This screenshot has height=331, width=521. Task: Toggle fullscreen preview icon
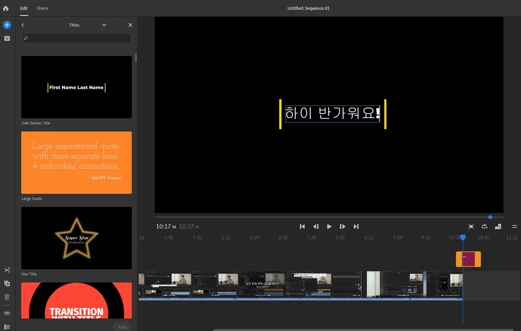pos(471,227)
